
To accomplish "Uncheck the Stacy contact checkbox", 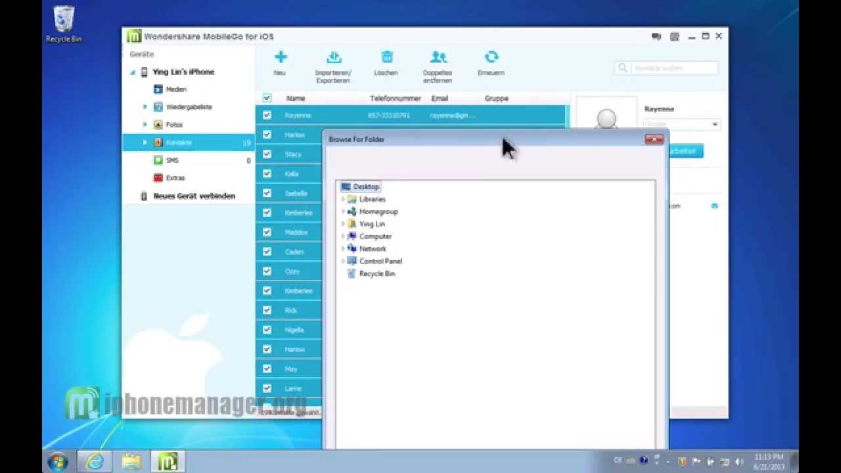I will (x=267, y=154).
